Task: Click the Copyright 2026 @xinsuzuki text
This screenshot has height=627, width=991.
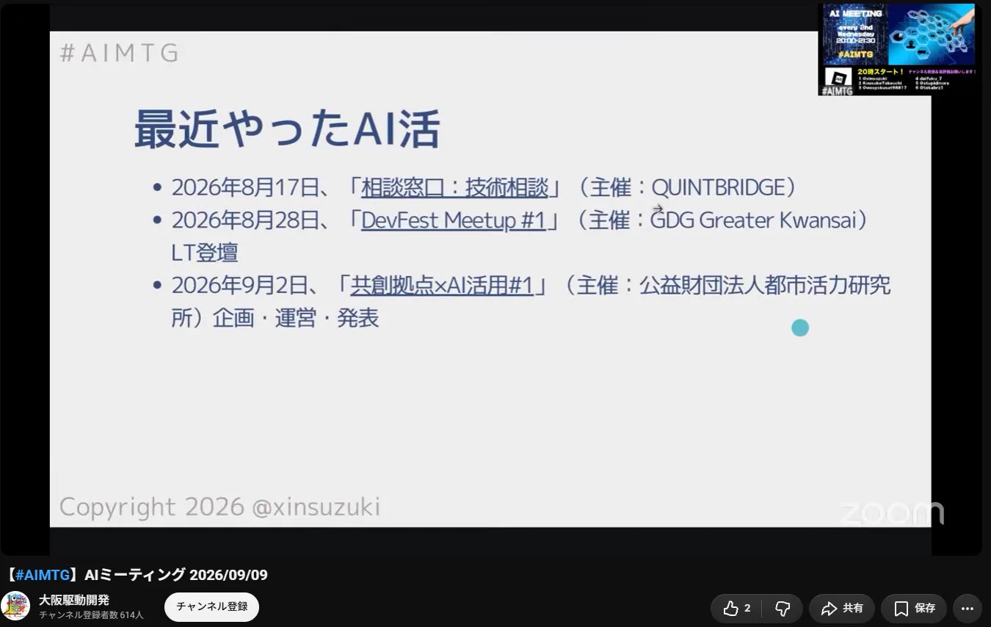Action: point(219,507)
